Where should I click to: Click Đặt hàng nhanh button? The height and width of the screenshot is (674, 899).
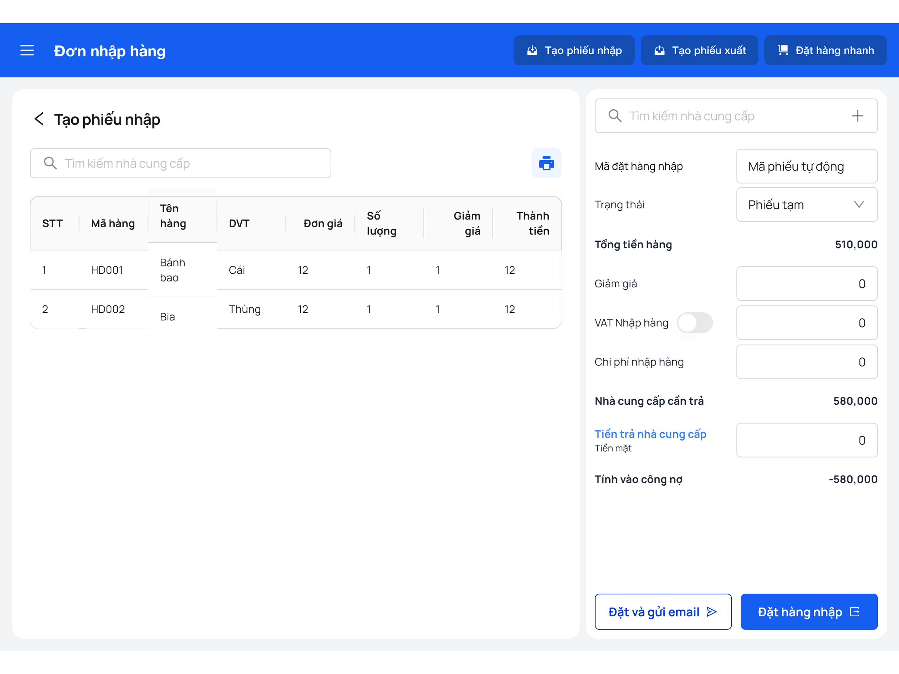coord(825,50)
